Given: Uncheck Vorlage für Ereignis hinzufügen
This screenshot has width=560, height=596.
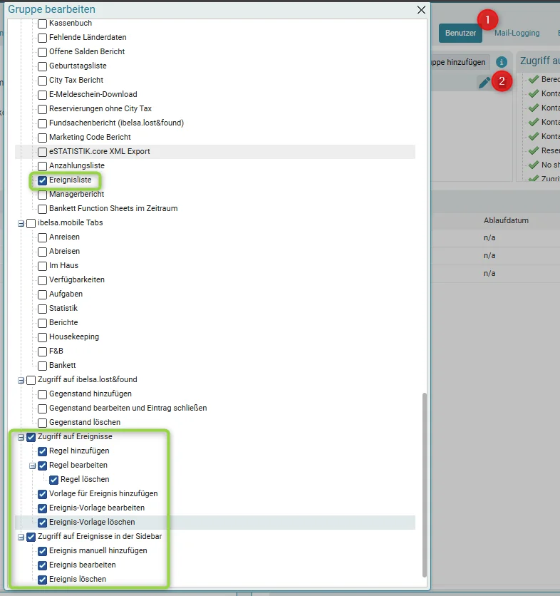Looking at the screenshot, I should pos(43,494).
